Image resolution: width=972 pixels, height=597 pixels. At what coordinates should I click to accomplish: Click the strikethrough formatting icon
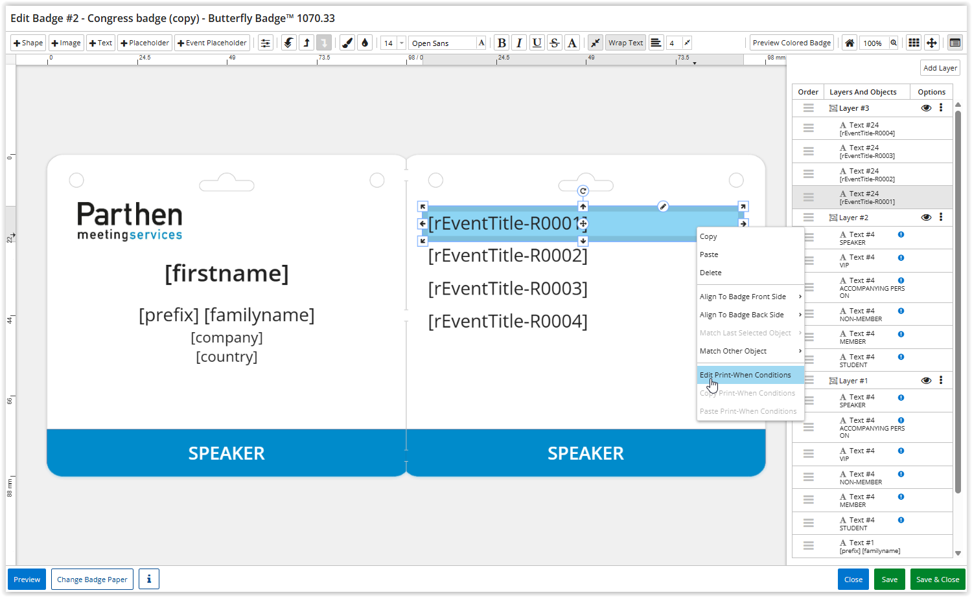(x=554, y=43)
